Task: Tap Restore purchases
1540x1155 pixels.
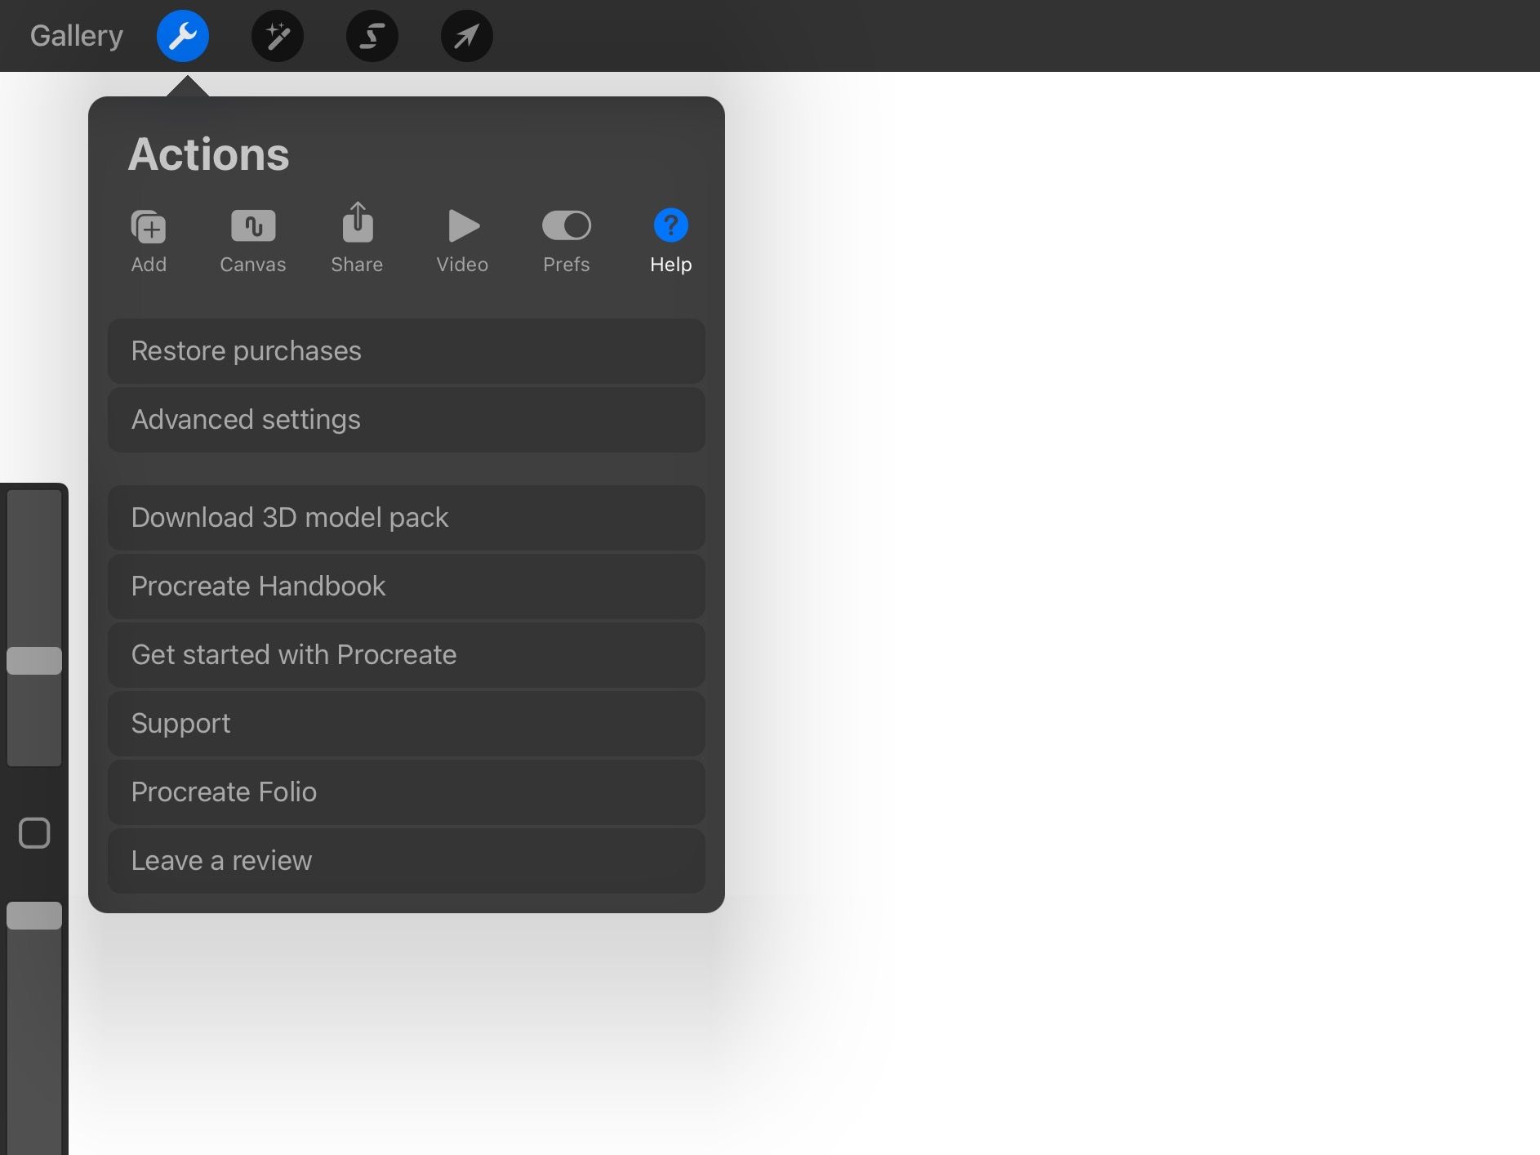Action: pos(406,351)
